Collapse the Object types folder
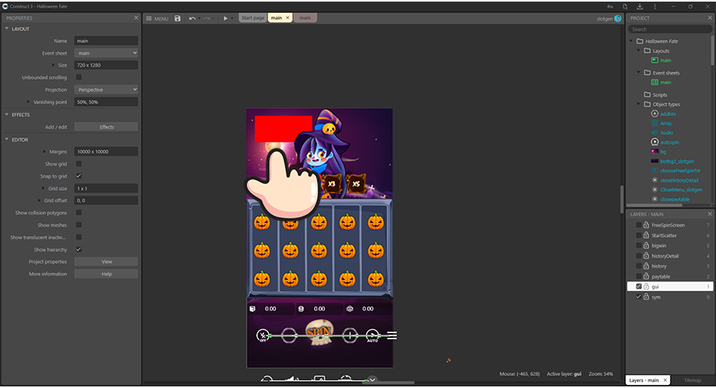The image size is (716, 388). (639, 104)
